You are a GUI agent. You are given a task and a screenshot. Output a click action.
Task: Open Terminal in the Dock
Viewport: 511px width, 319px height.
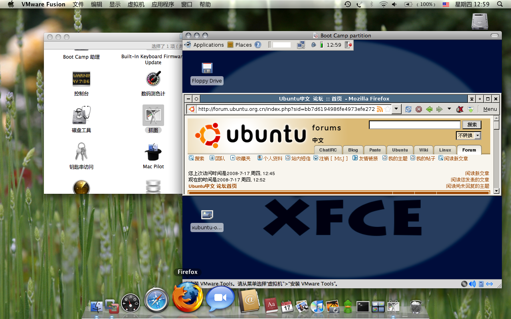pos(362,306)
